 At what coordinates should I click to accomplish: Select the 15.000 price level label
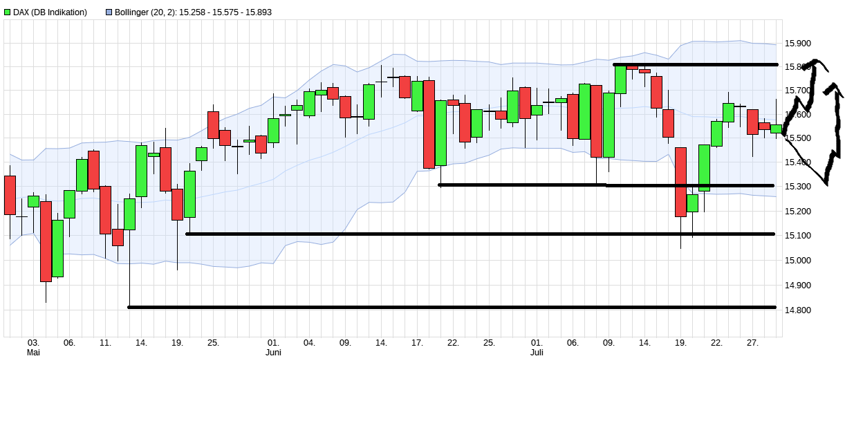(799, 260)
